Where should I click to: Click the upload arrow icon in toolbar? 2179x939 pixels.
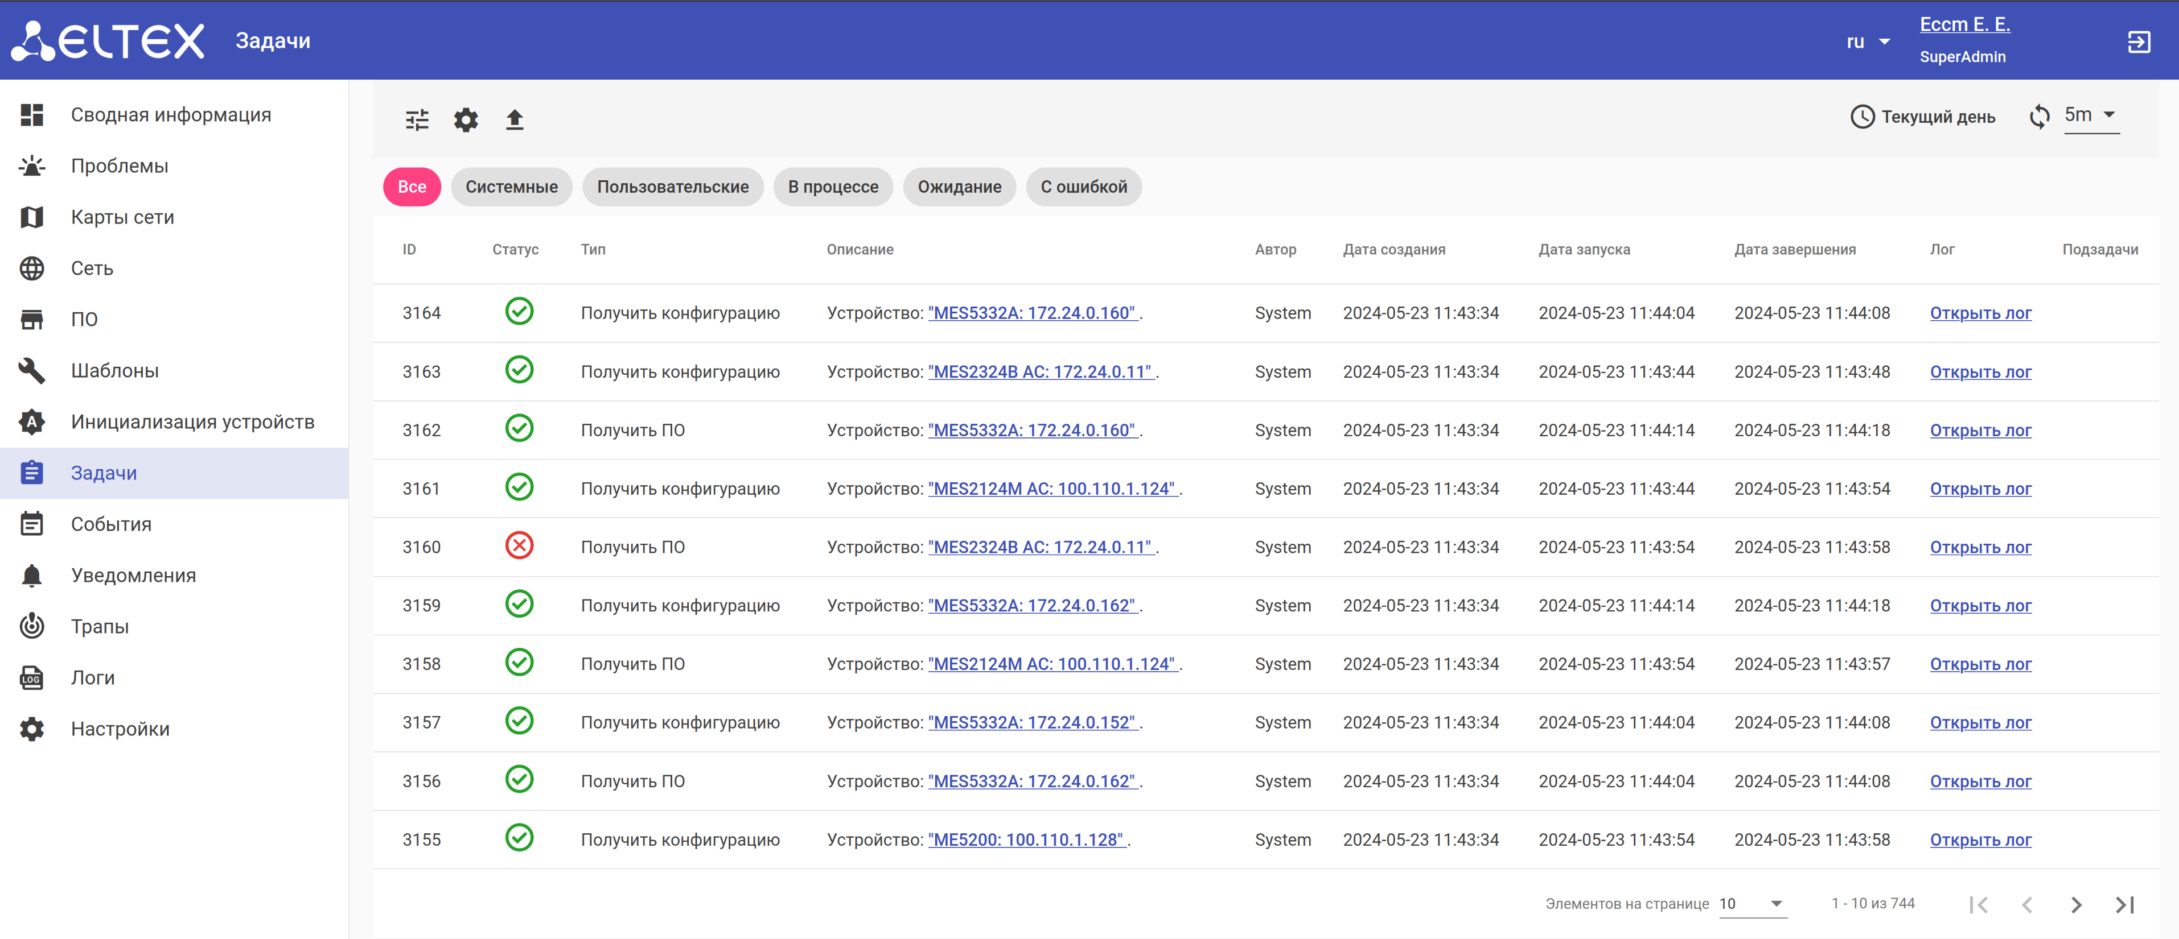click(x=515, y=119)
